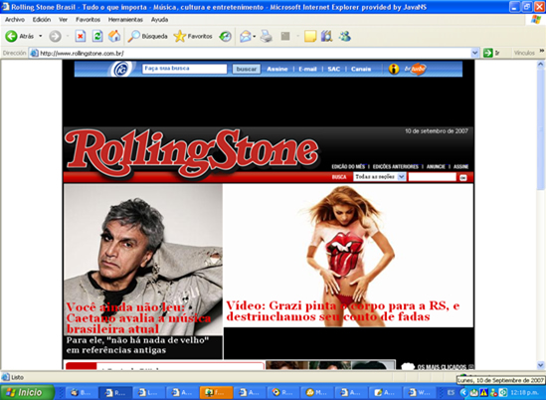Open History via the clock-globe icon
546x400 pixels.
pos(226,36)
